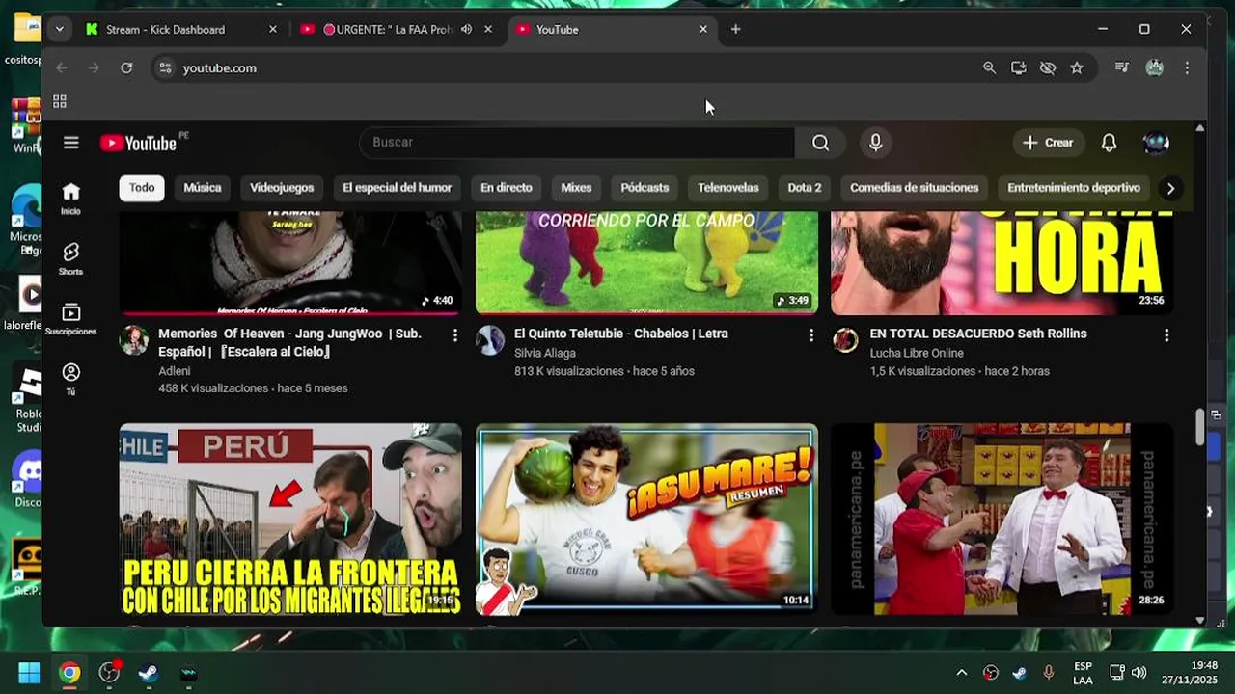Open the apps grid in bookmarks bar

tap(60, 101)
